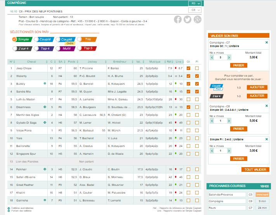The image size is (276, 215).
Task: Click the Twitter share icon
Action: click(x=187, y=19)
